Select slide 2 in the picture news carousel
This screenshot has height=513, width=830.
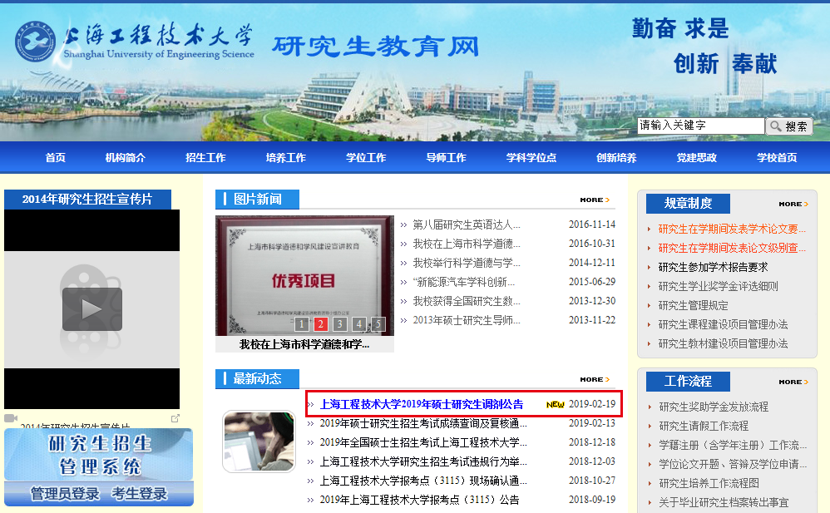(x=320, y=324)
